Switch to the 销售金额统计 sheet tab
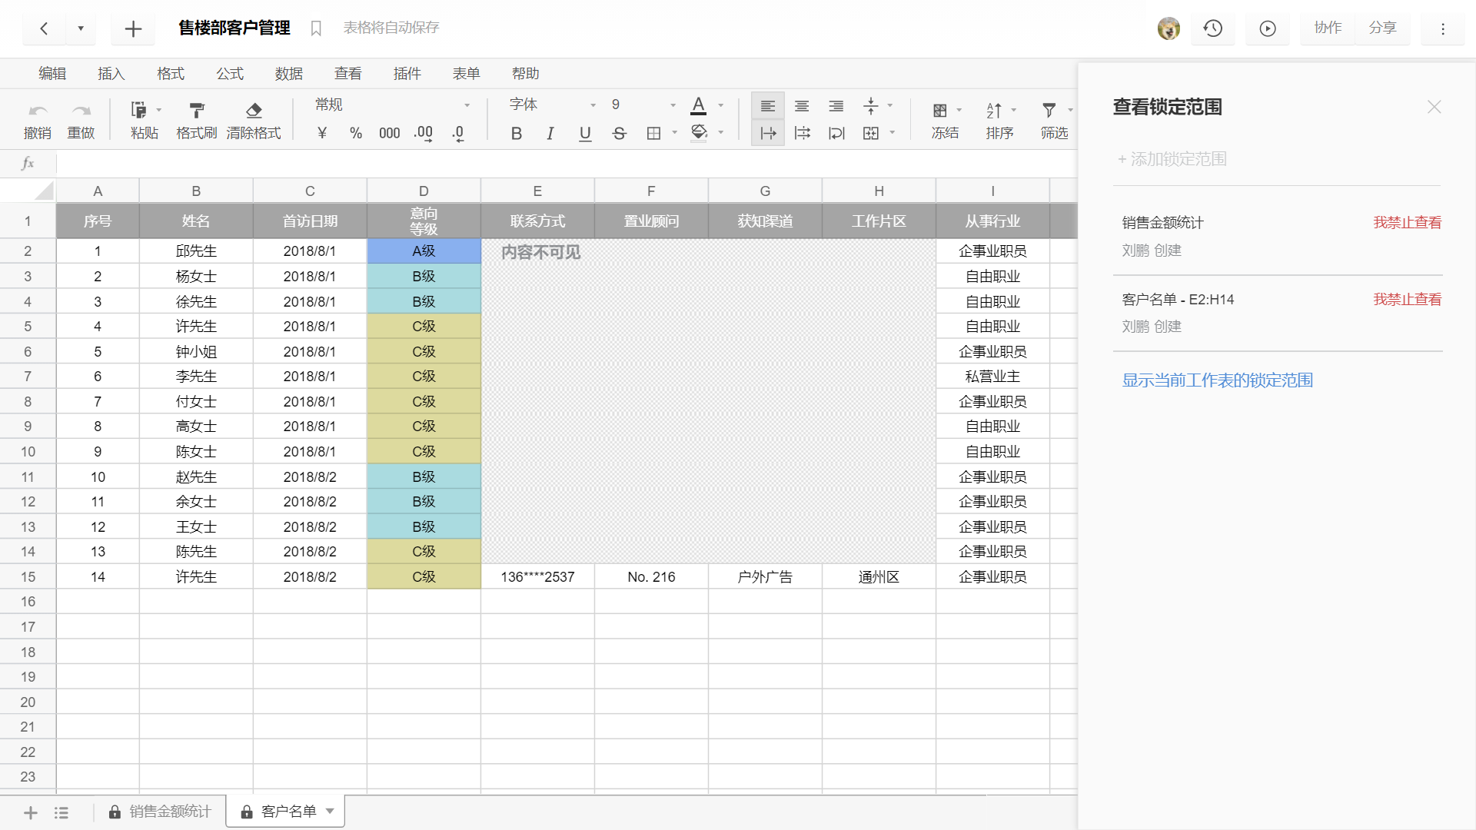 (x=169, y=812)
